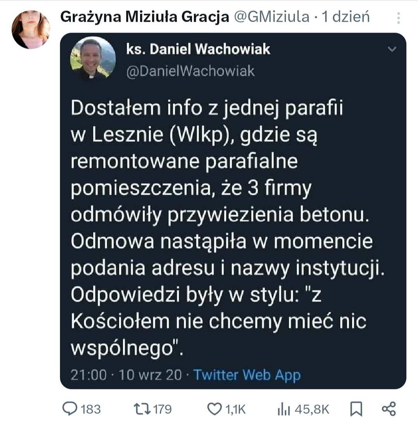
Task: Click the reply speech bubble icon
Action: [x=70, y=409]
